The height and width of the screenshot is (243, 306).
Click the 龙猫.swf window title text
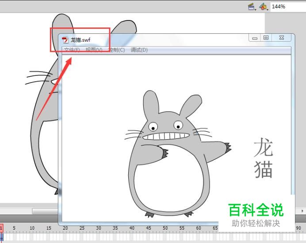point(80,40)
